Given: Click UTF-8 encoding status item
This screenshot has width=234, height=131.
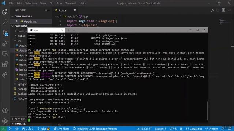Looking at the screenshot, I should tap(173, 128).
